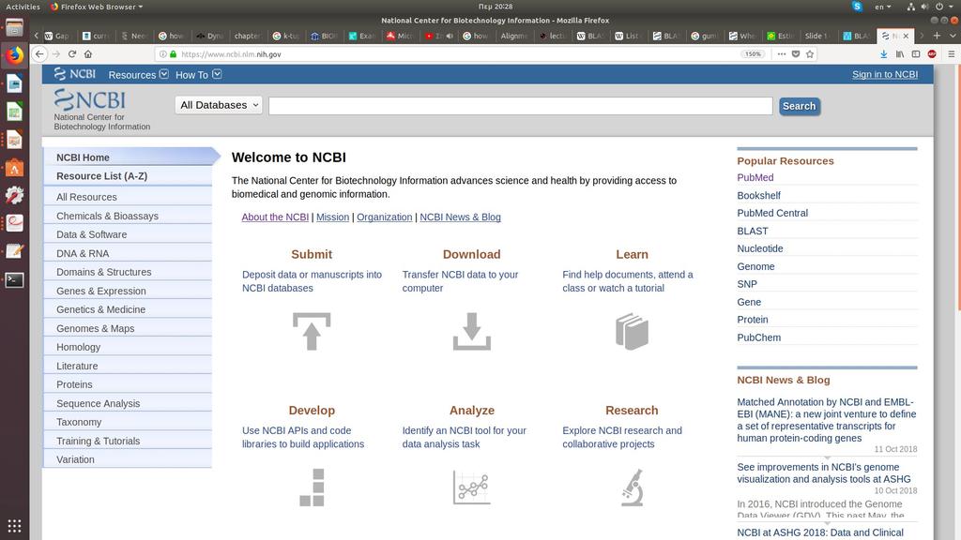Open the Mission link

coord(333,217)
